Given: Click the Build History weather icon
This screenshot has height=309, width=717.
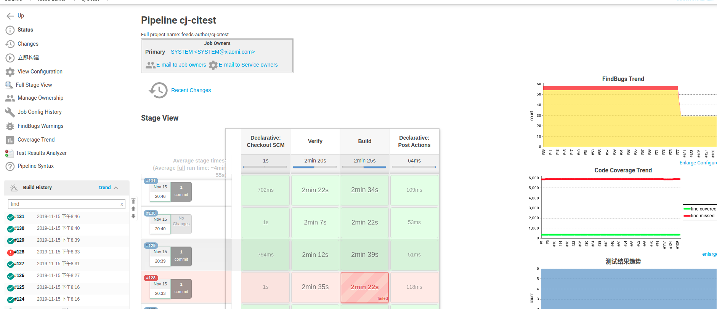Looking at the screenshot, I should point(14,188).
